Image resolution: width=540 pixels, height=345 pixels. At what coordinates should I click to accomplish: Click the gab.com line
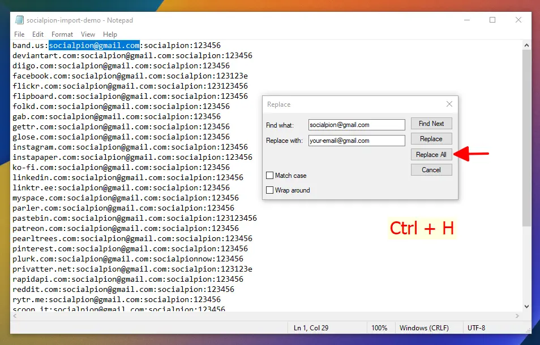117,116
